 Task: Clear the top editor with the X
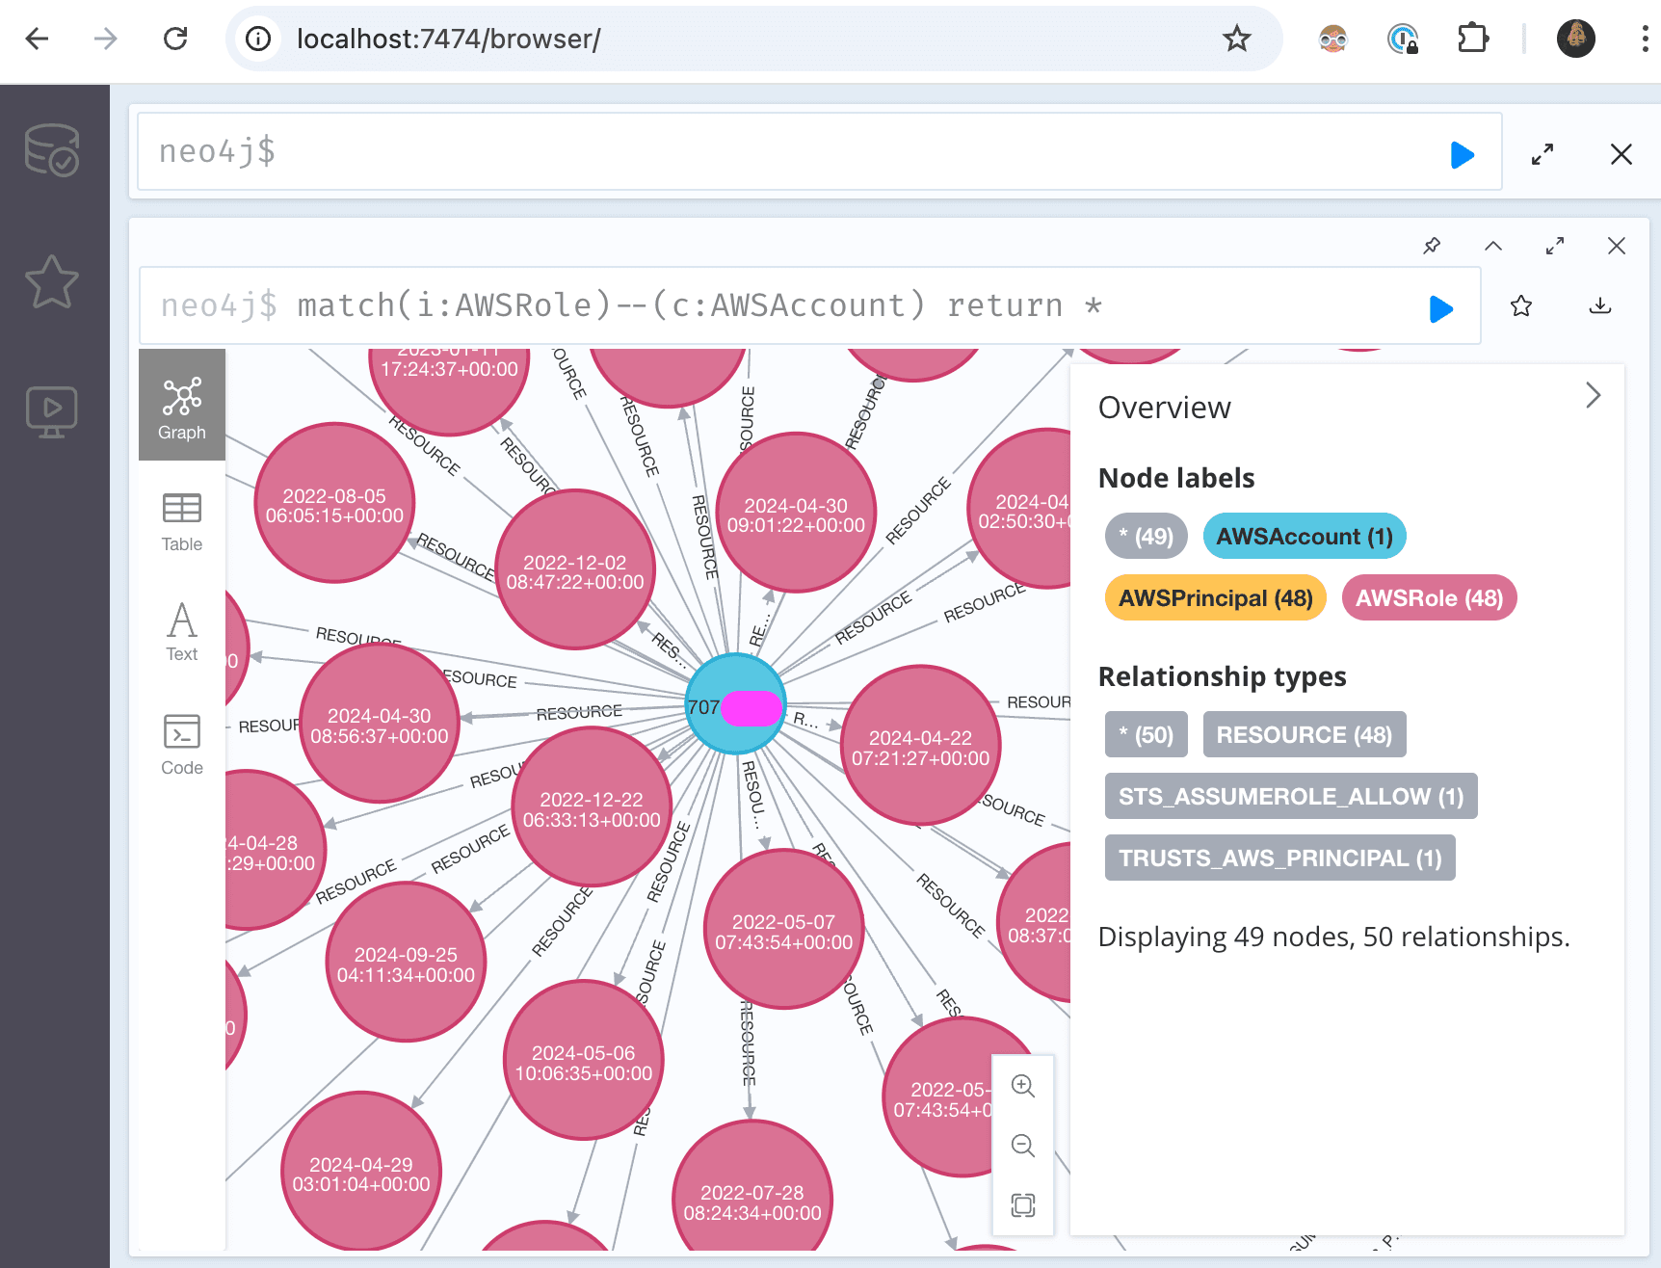1621,154
